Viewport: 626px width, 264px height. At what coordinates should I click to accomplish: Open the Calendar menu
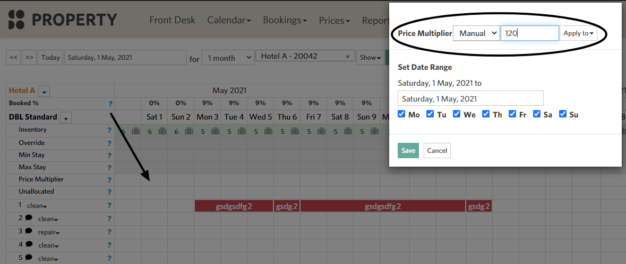pyautogui.click(x=229, y=20)
